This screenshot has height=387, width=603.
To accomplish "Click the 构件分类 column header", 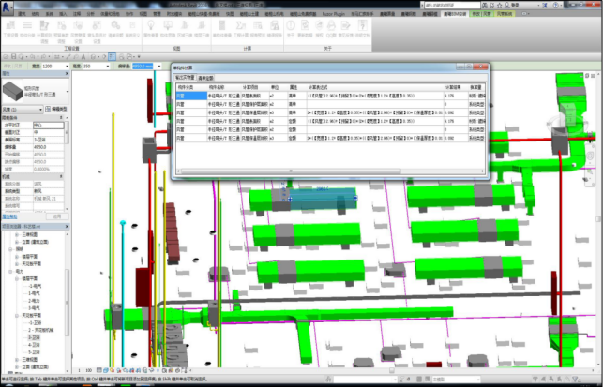I will click(184, 87).
